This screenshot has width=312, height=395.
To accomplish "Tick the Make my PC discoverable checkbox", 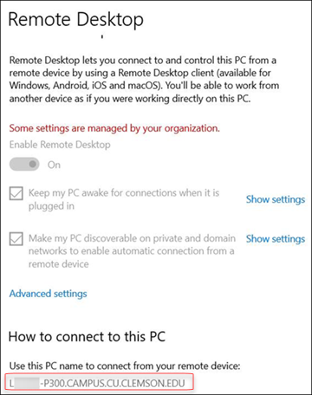I will click(x=16, y=239).
